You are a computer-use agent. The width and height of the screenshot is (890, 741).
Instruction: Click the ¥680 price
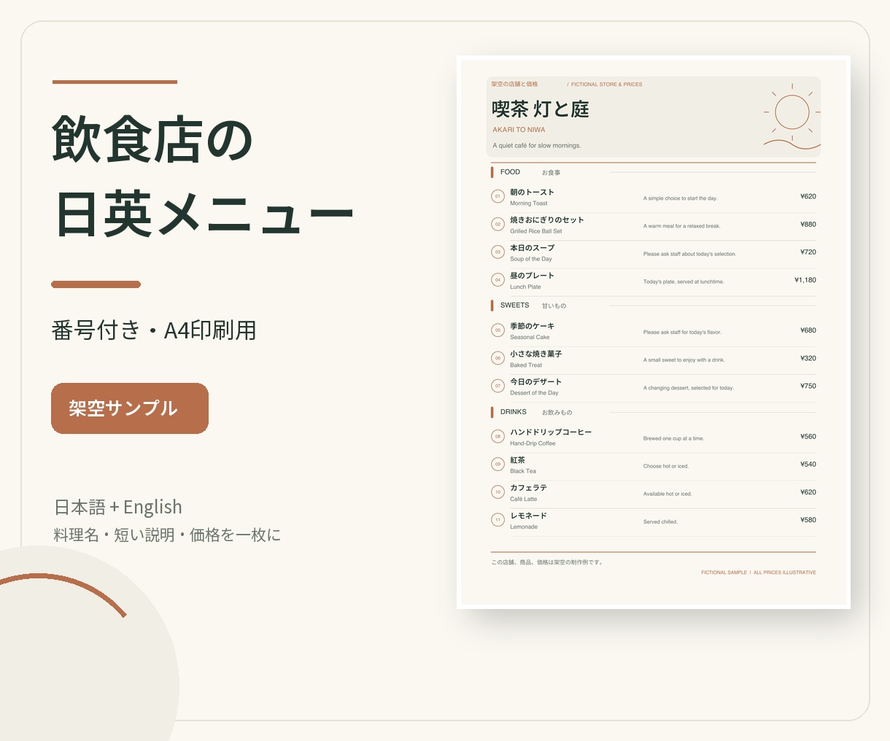(808, 330)
